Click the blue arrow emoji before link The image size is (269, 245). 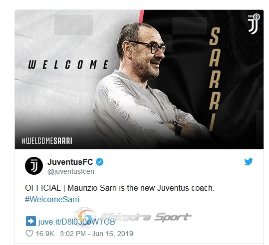point(31,221)
